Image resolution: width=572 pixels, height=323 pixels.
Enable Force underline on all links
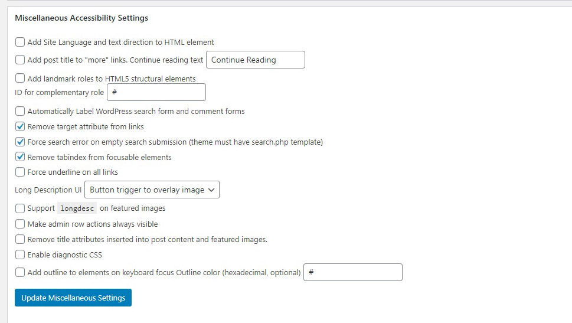20,172
